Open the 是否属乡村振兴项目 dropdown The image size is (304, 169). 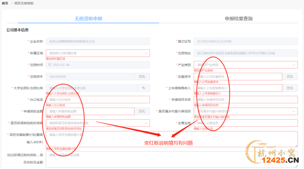245,112
